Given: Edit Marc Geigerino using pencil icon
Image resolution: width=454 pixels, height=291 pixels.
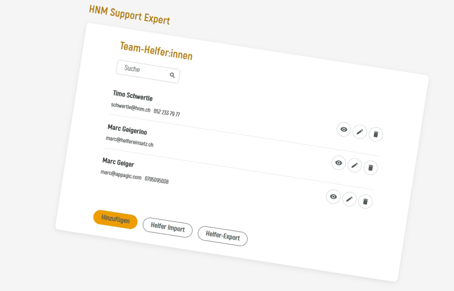Looking at the screenshot, I should pos(355,165).
